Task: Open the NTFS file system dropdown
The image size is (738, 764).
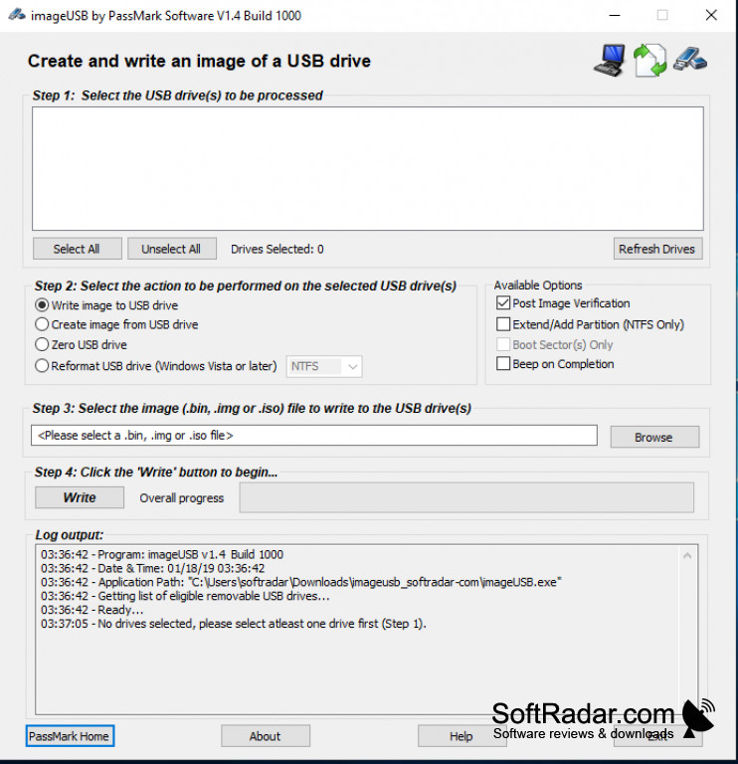Action: click(x=324, y=366)
